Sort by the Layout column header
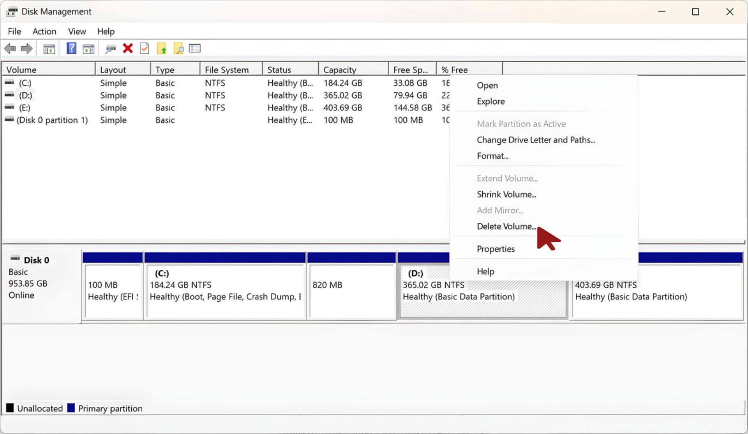The width and height of the screenshot is (748, 434). (123, 70)
